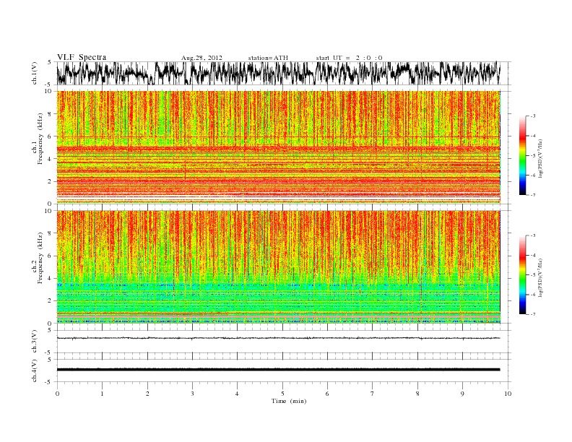572x442 pixels.
Task: Click the time axis tick label 2
Action: tap(147, 394)
